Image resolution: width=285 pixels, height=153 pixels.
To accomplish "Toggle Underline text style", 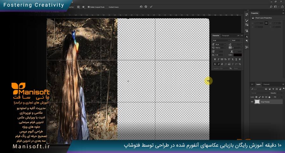I will pos(236,59).
